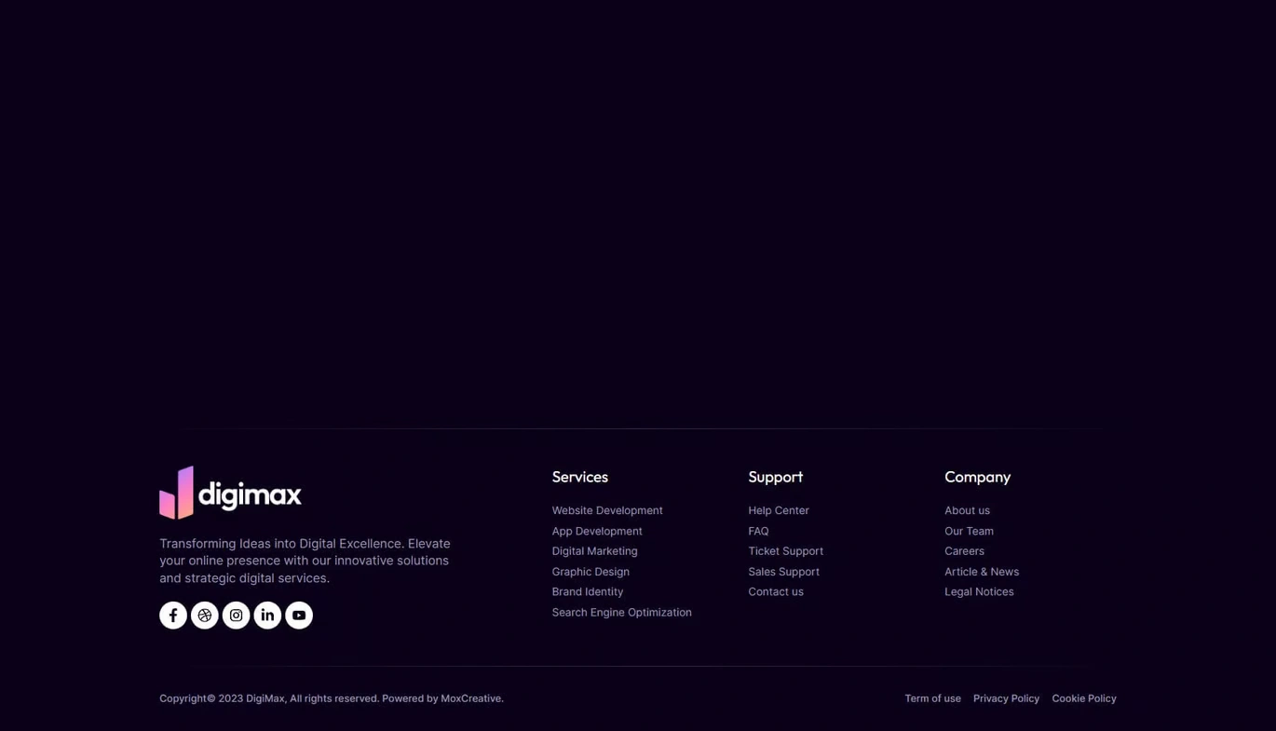Open the Term of use link
Screen dimensions: 1276x731
pos(932,698)
